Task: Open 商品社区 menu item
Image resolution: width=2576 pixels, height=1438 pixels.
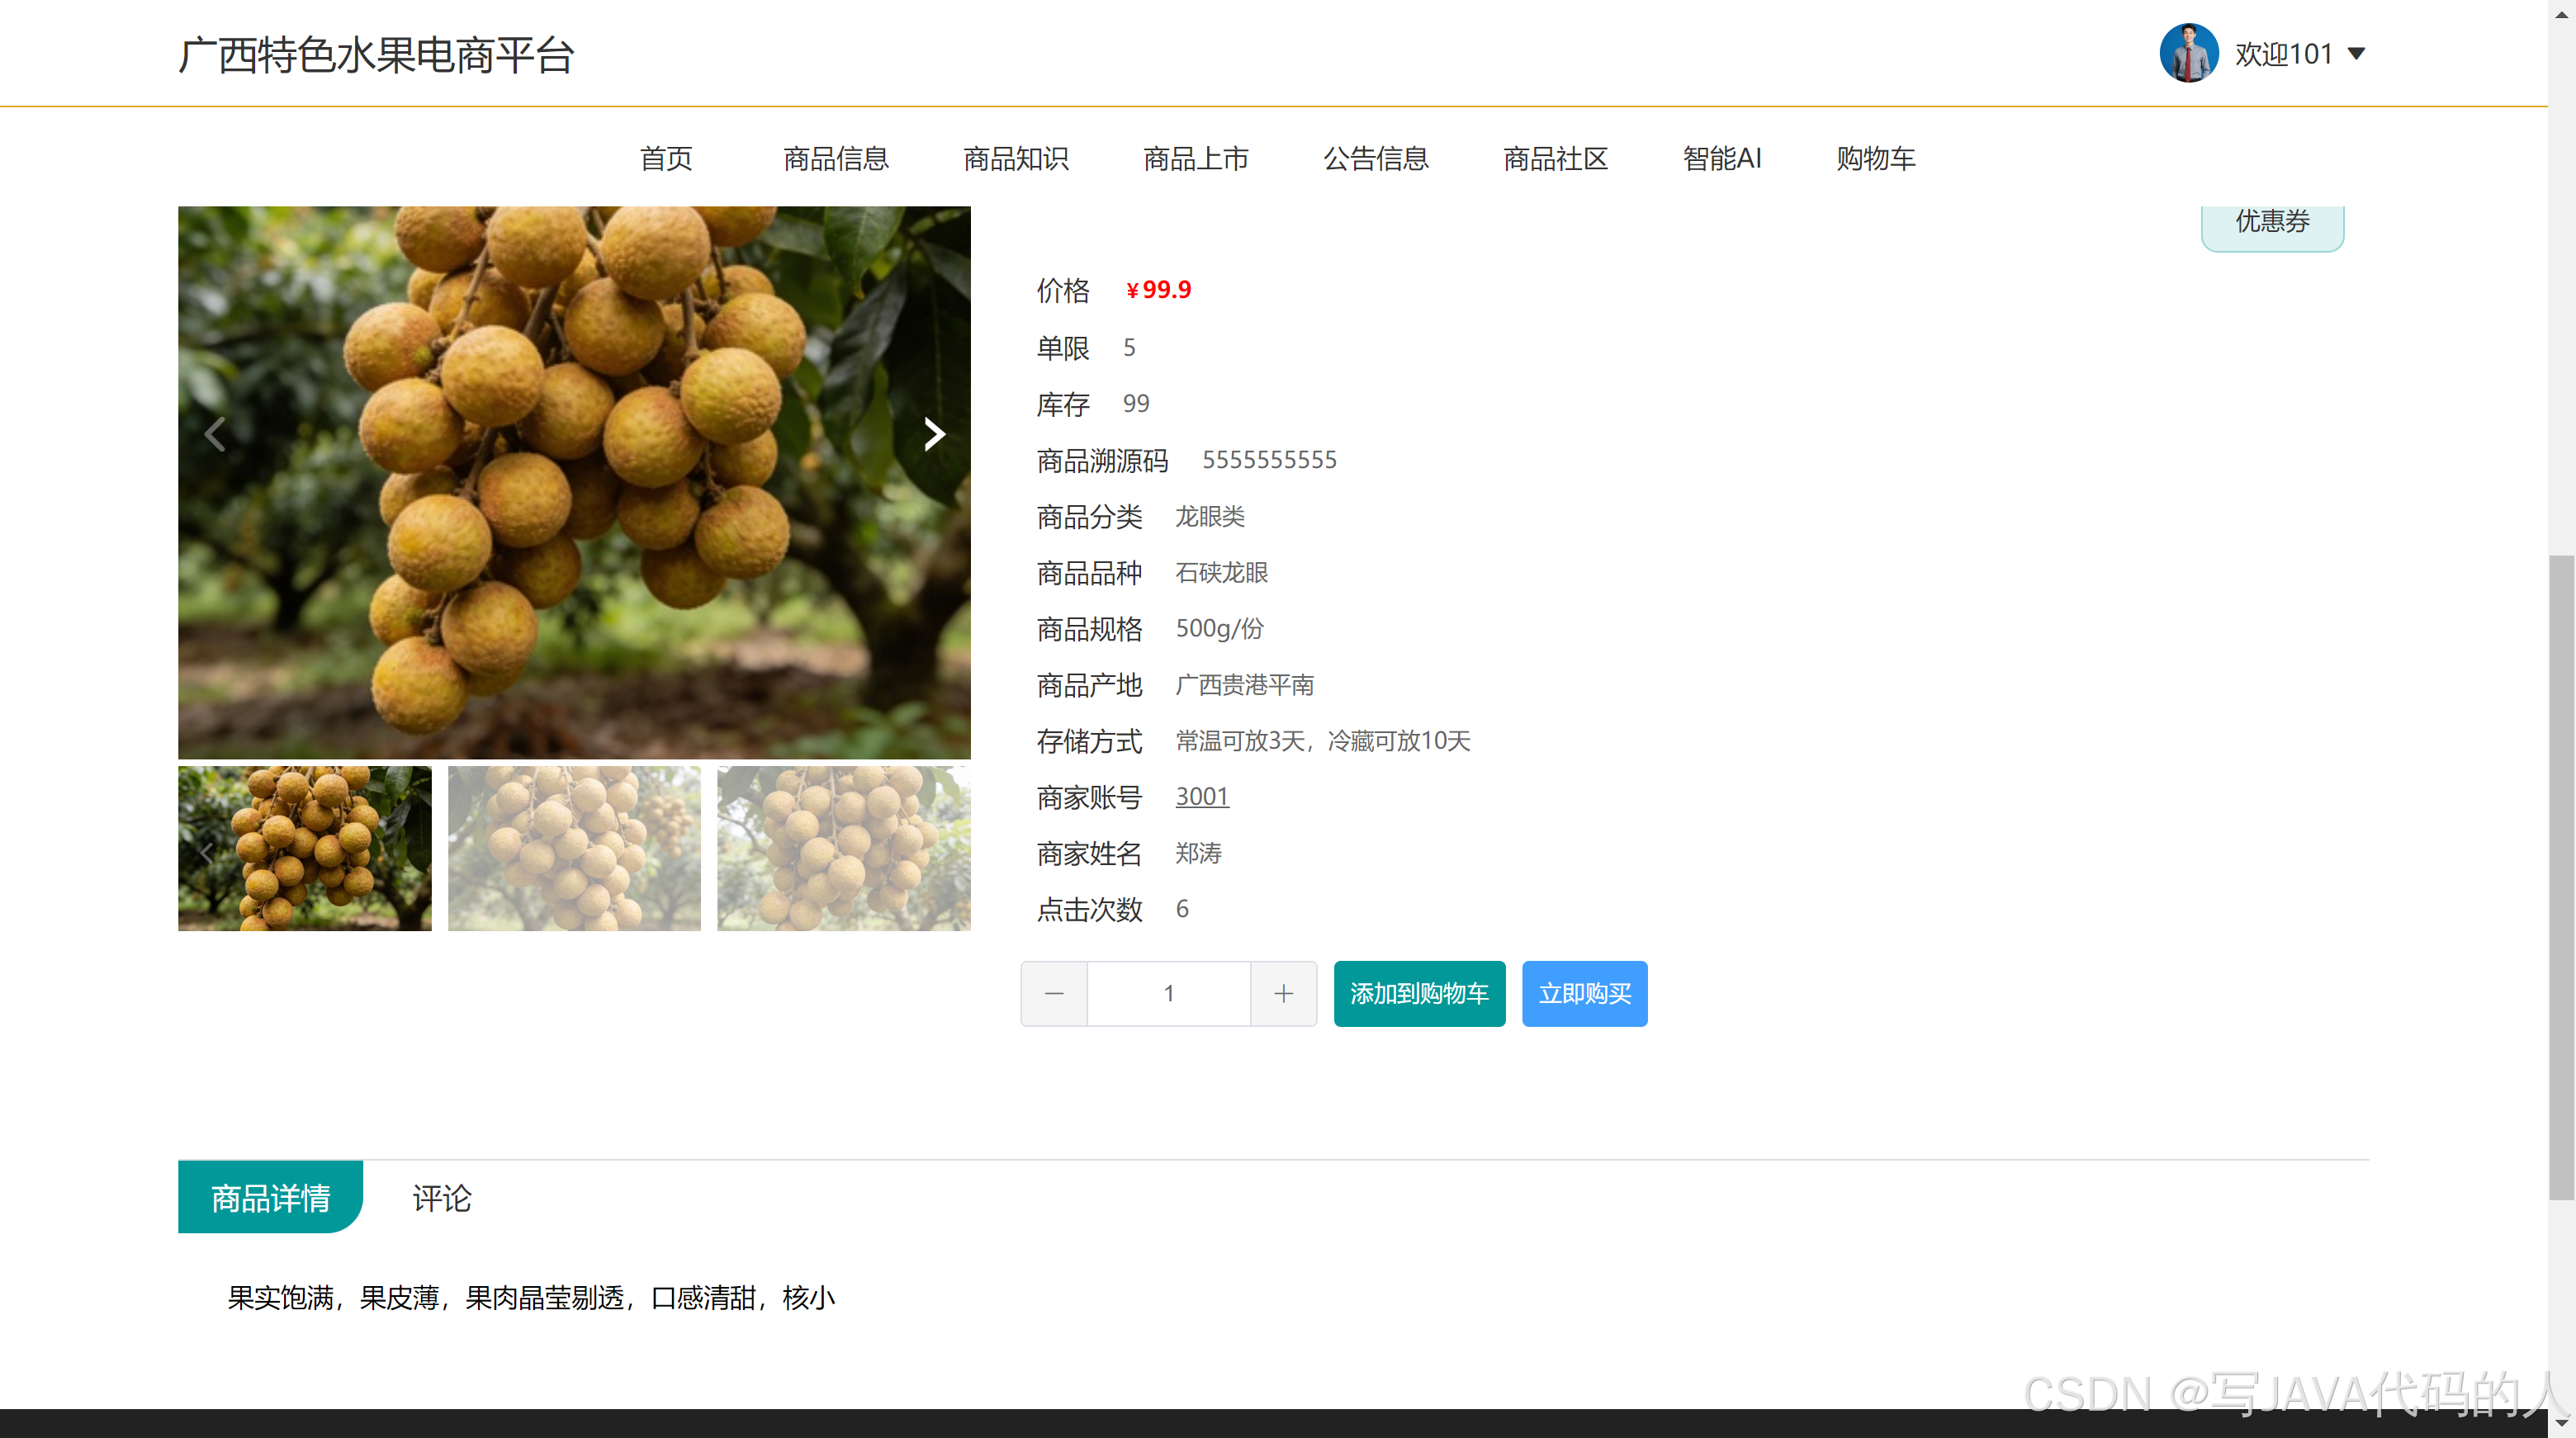Action: (x=1556, y=158)
